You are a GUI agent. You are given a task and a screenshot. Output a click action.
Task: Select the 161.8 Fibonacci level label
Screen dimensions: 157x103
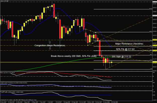[151, 9]
